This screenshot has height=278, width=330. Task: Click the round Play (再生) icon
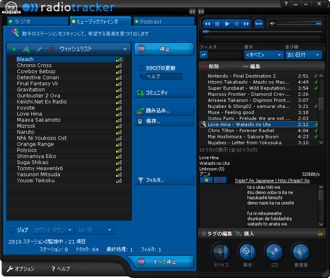click(247, 251)
